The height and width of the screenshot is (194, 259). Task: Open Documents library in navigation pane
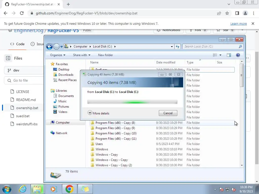pos(66,96)
